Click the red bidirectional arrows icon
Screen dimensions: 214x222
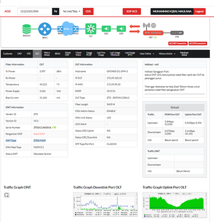(x=134, y=29)
